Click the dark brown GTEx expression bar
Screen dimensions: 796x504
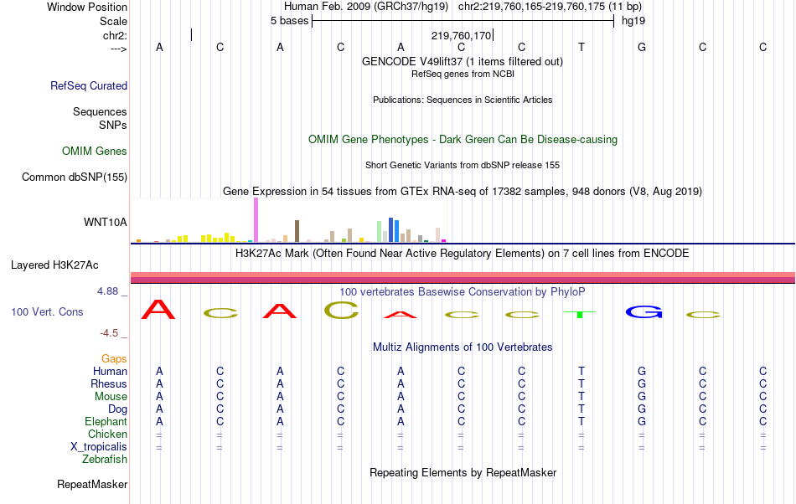pos(297,231)
